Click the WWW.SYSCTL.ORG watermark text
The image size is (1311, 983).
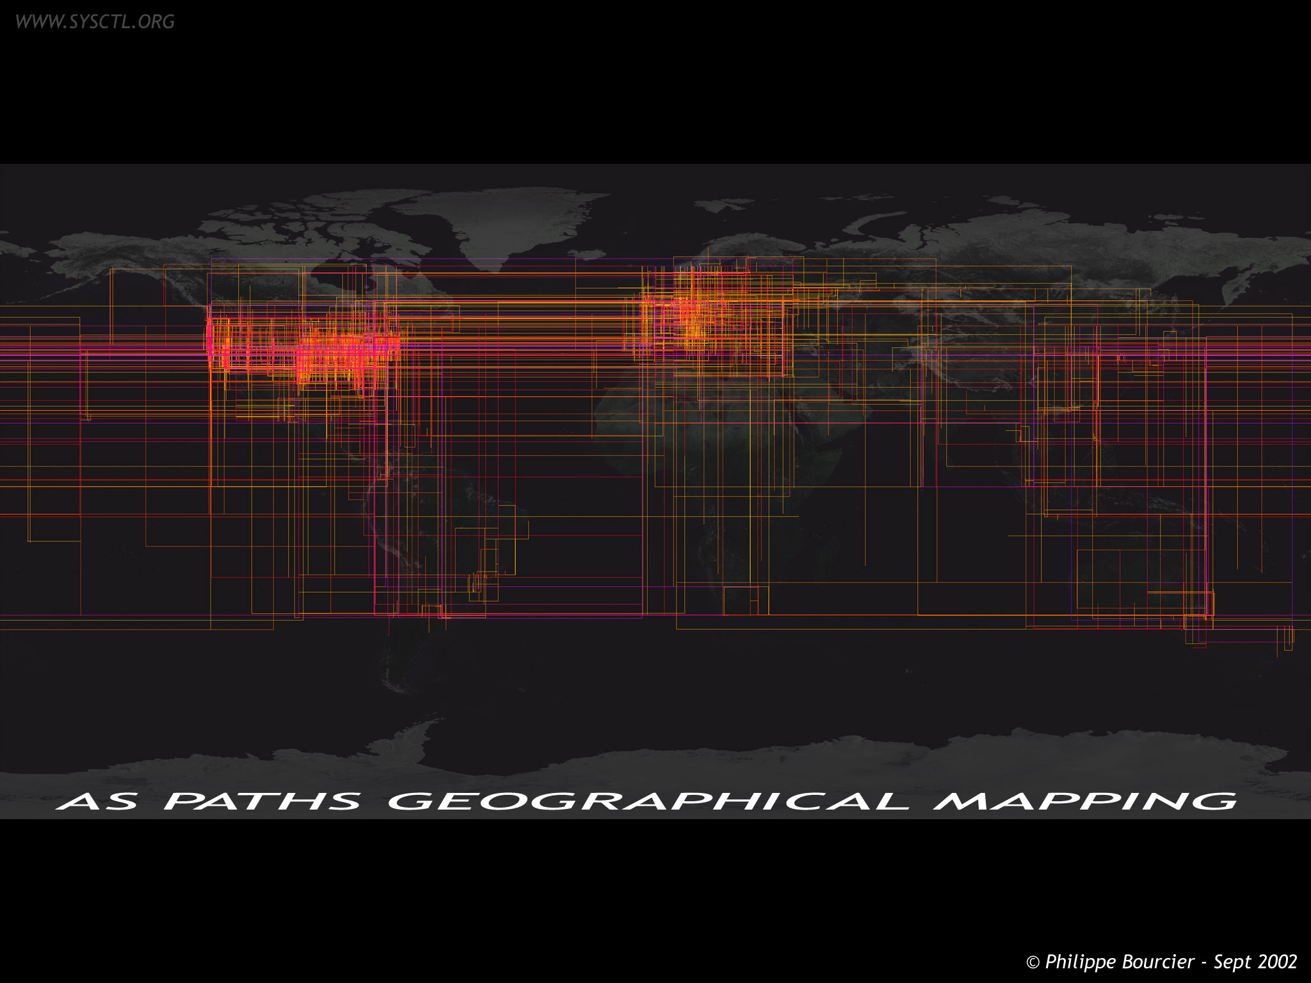(x=94, y=22)
